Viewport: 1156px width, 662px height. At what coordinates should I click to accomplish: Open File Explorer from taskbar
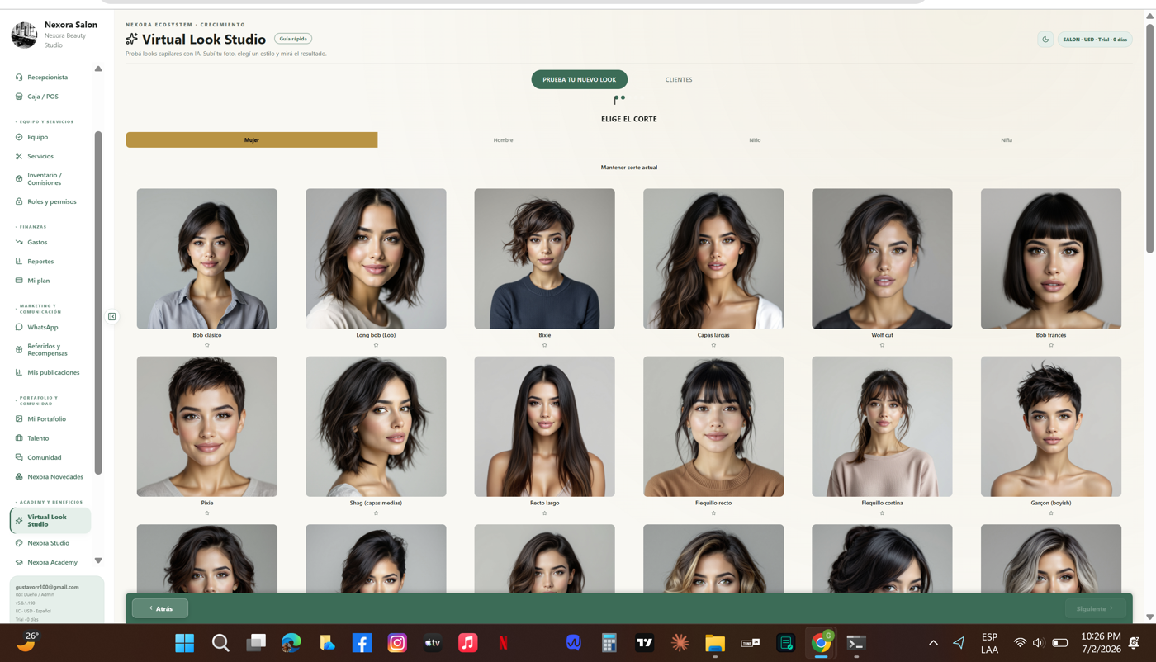click(x=715, y=643)
